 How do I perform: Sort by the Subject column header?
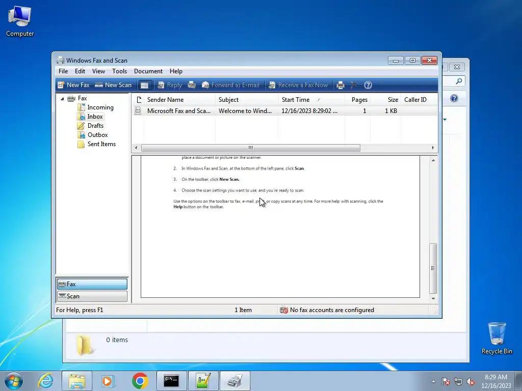(x=247, y=100)
